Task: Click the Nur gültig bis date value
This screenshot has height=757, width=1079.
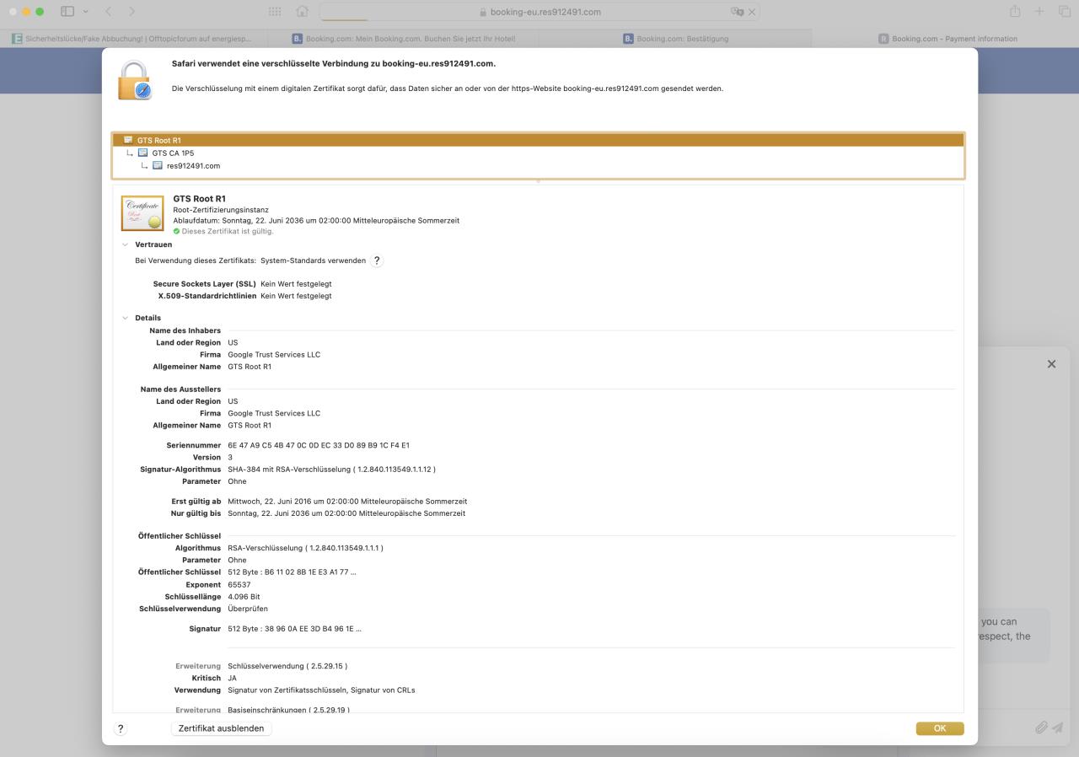Action: (346, 513)
